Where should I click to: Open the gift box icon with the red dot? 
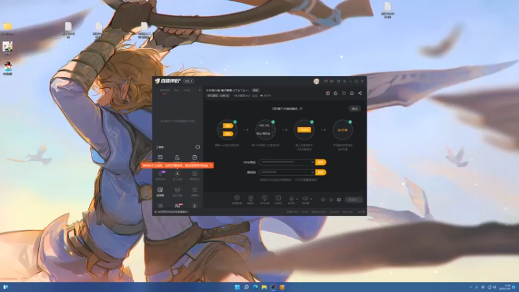tap(328, 93)
